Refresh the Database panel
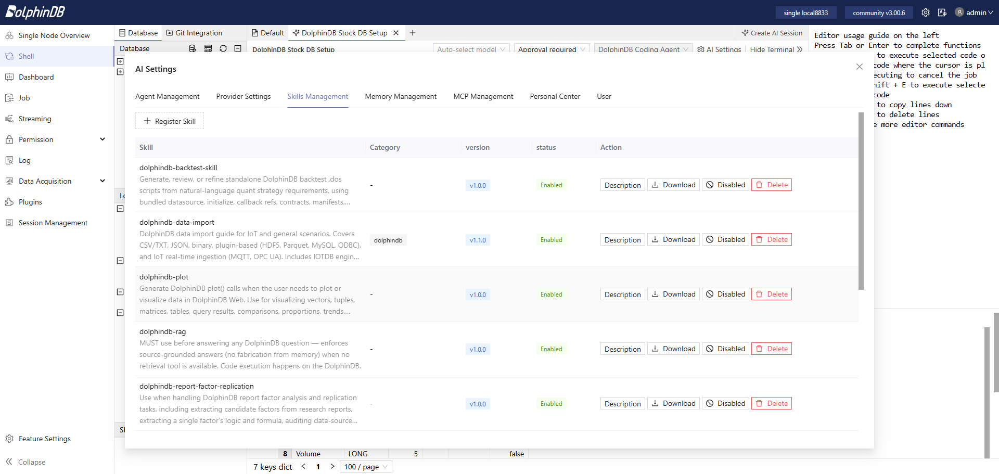The width and height of the screenshot is (999, 474). point(223,48)
